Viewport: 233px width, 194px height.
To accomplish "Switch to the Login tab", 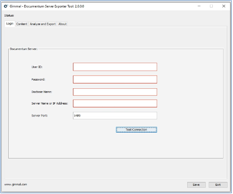I will 10,24.
